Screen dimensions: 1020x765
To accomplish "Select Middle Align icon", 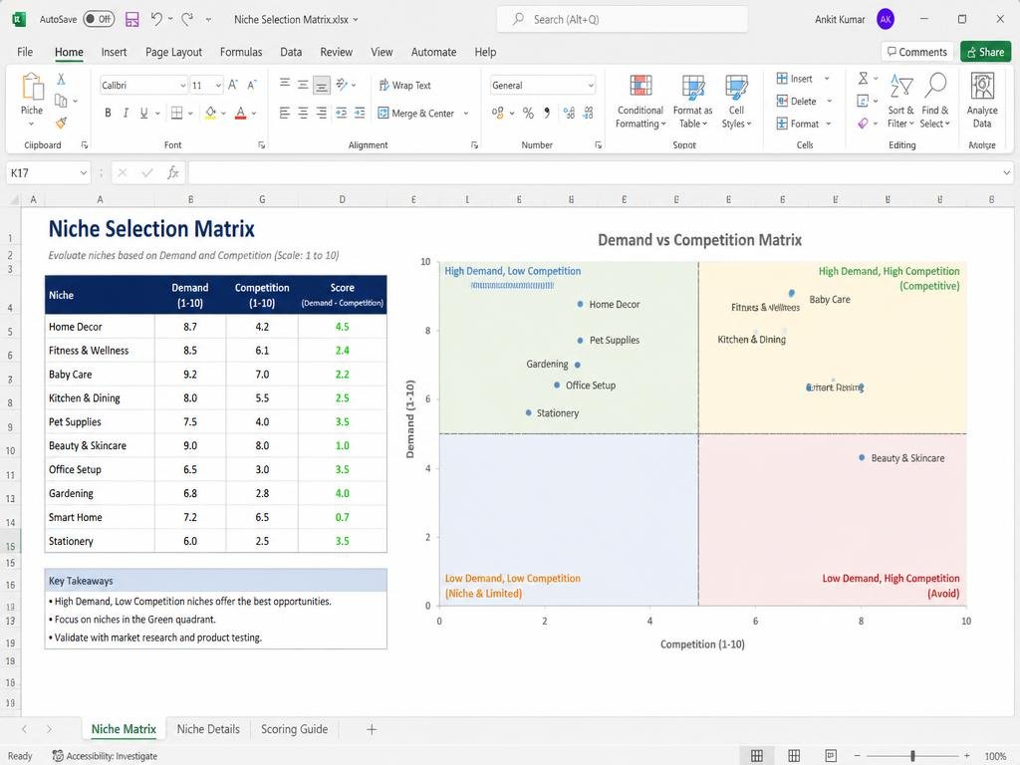I will pyautogui.click(x=303, y=84).
